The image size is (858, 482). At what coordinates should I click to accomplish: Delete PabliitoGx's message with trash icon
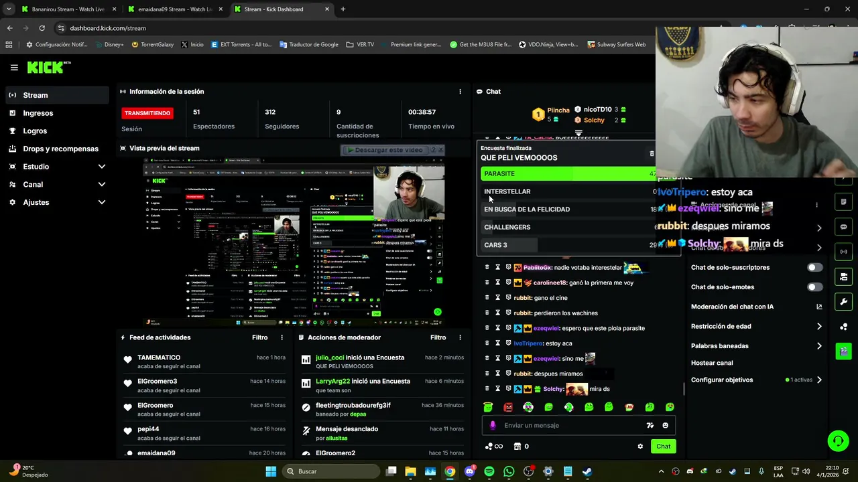tap(487, 267)
